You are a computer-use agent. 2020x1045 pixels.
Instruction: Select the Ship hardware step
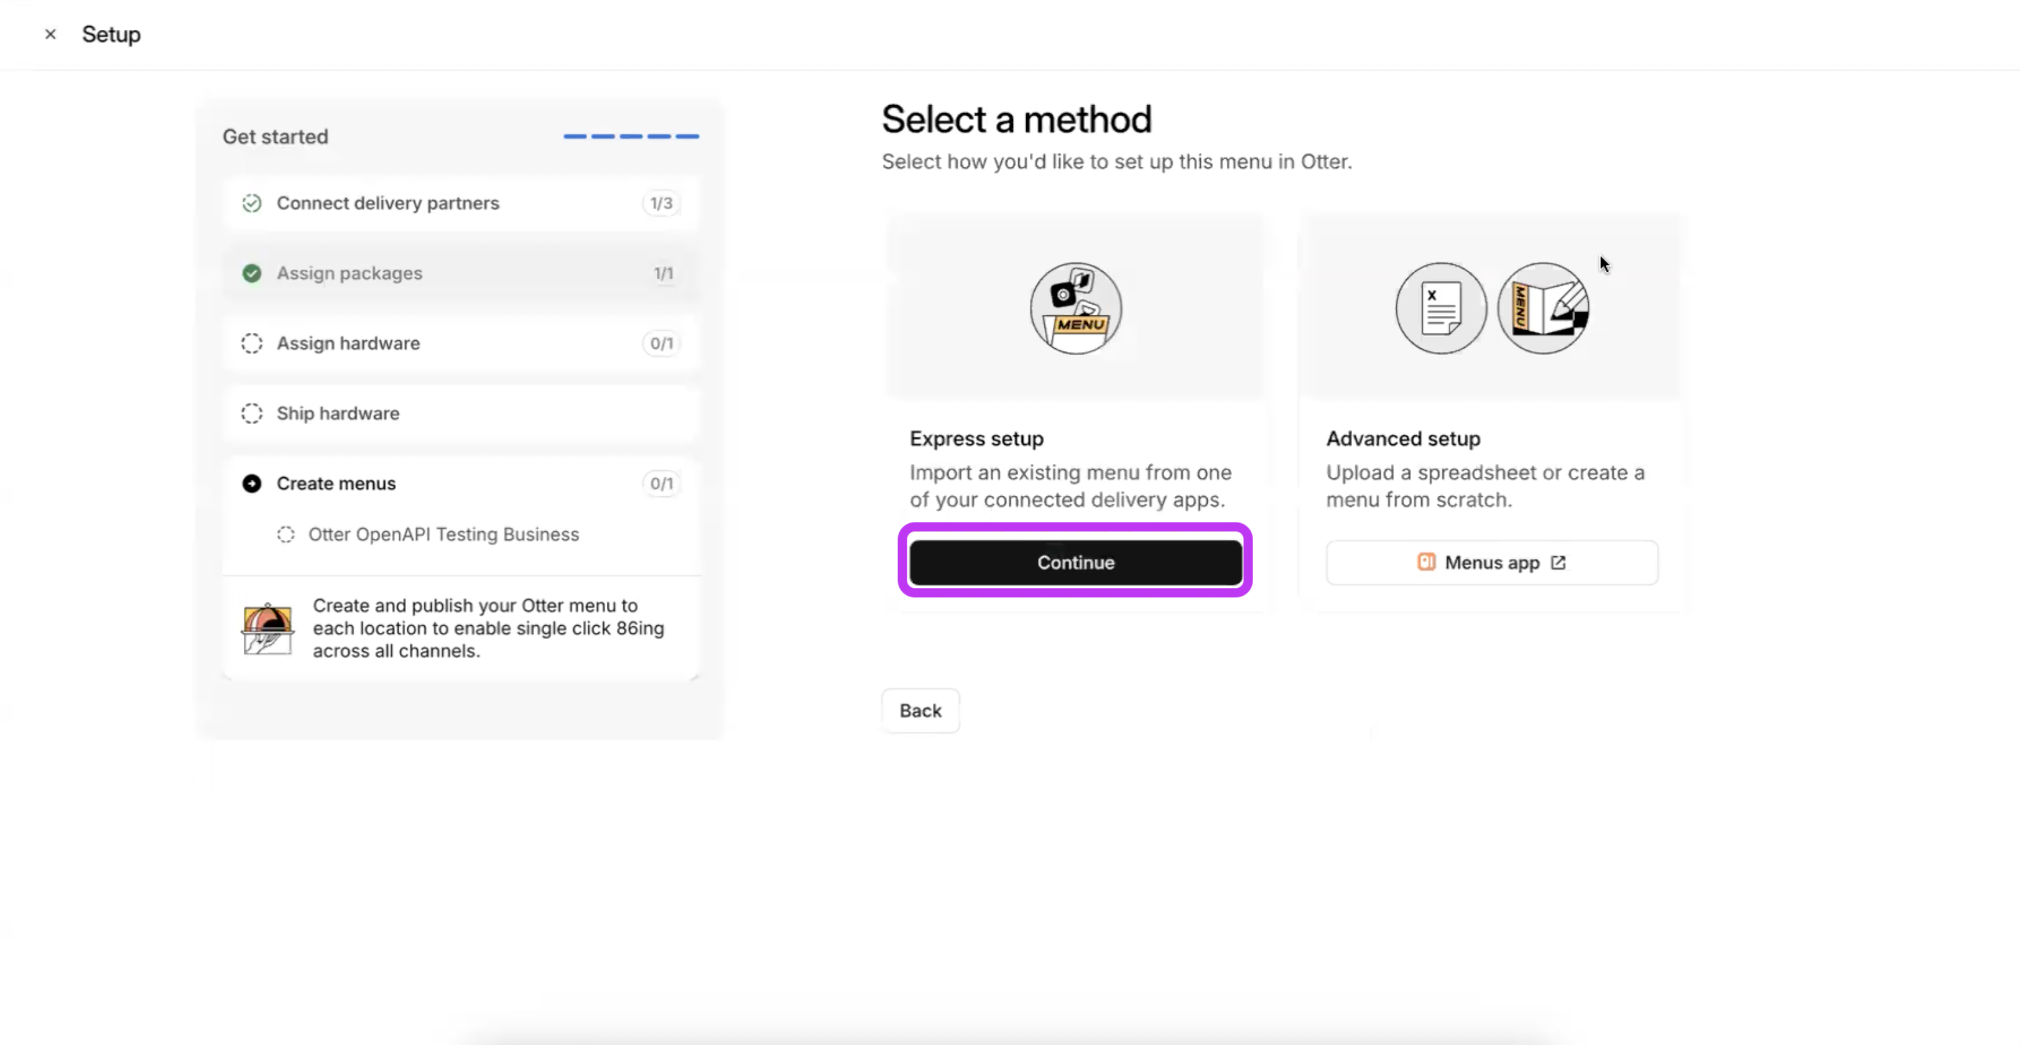[461, 414]
